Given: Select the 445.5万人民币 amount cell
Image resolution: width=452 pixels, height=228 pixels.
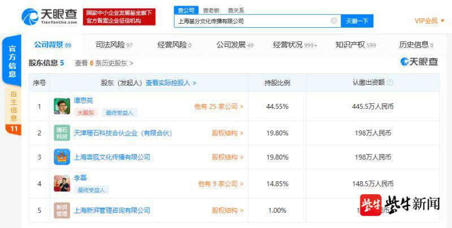Looking at the screenshot, I should point(373,107).
